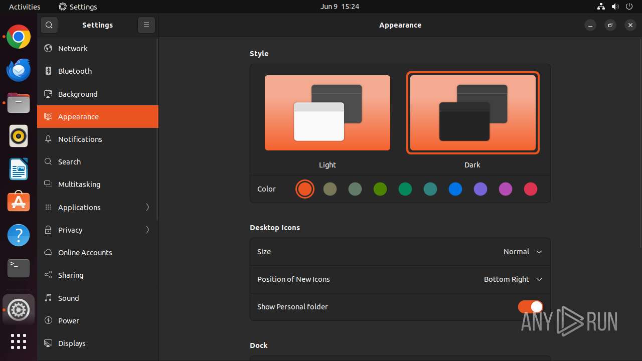Click the Bluetooth sidebar icon

(x=48, y=71)
